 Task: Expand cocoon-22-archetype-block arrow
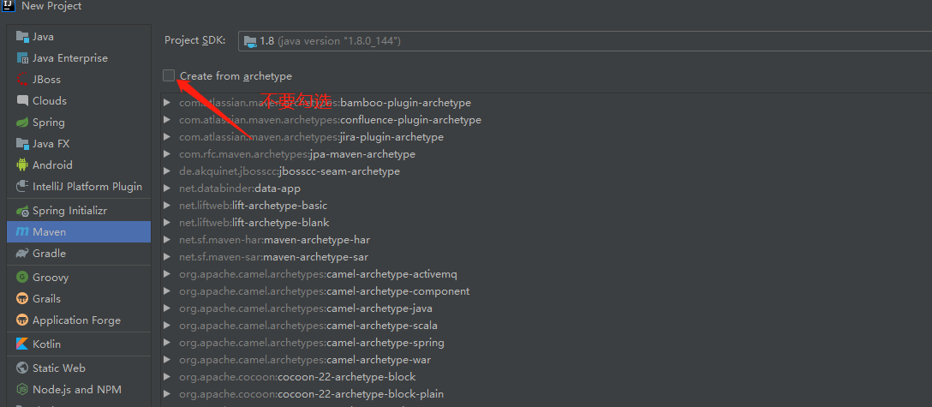pos(168,377)
